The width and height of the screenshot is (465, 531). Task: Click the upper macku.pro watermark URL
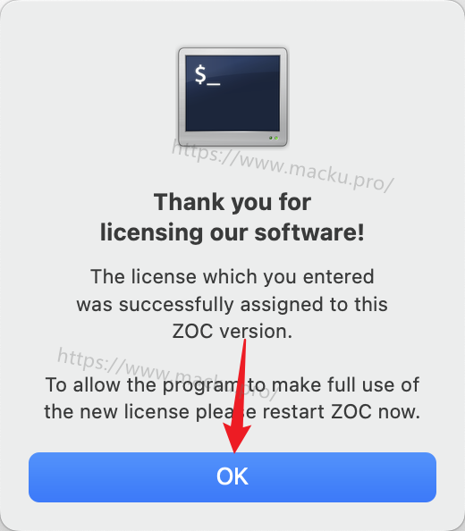coord(283,166)
